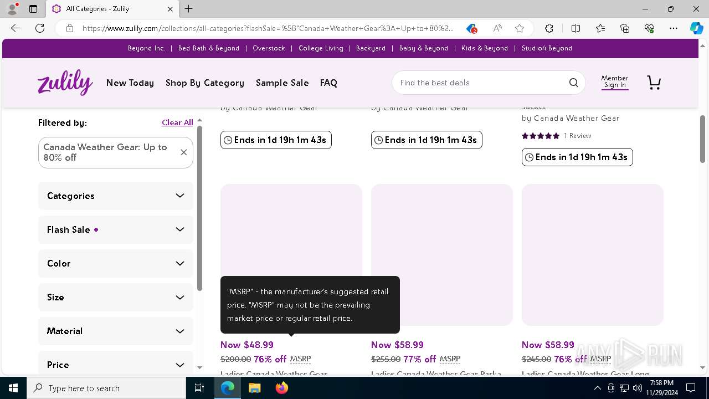Launch Firefox from taskbar
This screenshot has width=709, height=399.
tap(281, 388)
